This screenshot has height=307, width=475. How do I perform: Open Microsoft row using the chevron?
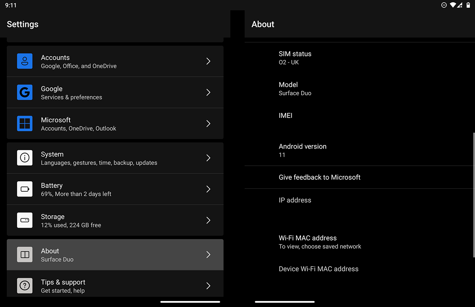coord(208,123)
